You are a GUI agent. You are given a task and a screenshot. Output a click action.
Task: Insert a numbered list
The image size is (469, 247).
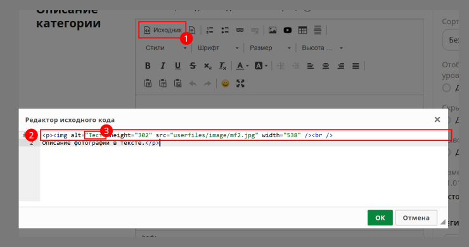pyautogui.click(x=210, y=30)
